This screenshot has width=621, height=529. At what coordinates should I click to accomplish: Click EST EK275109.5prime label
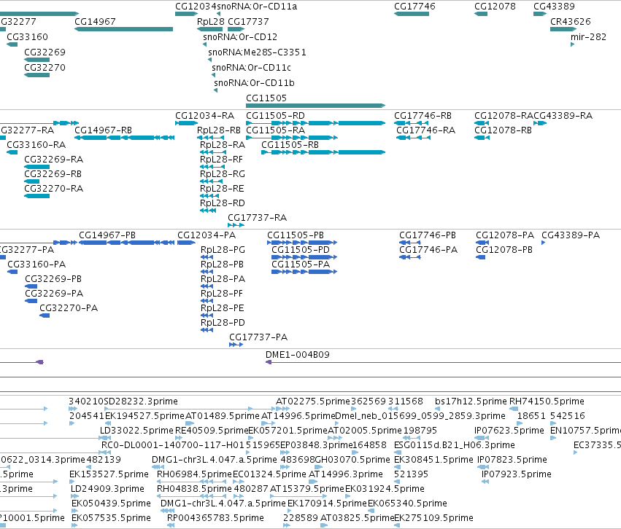pyautogui.click(x=433, y=518)
